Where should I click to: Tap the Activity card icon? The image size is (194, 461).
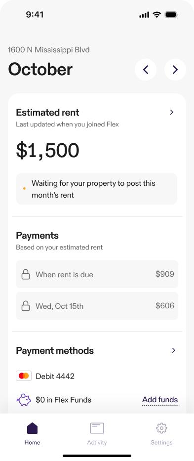[x=97, y=428]
